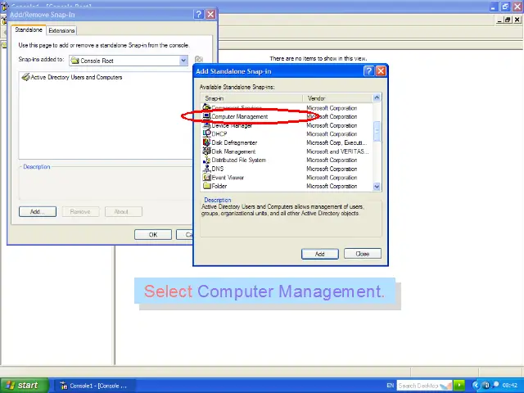524x393 pixels.
Task: Click the help button on Add Standalone Snap-in
Action: [368, 71]
